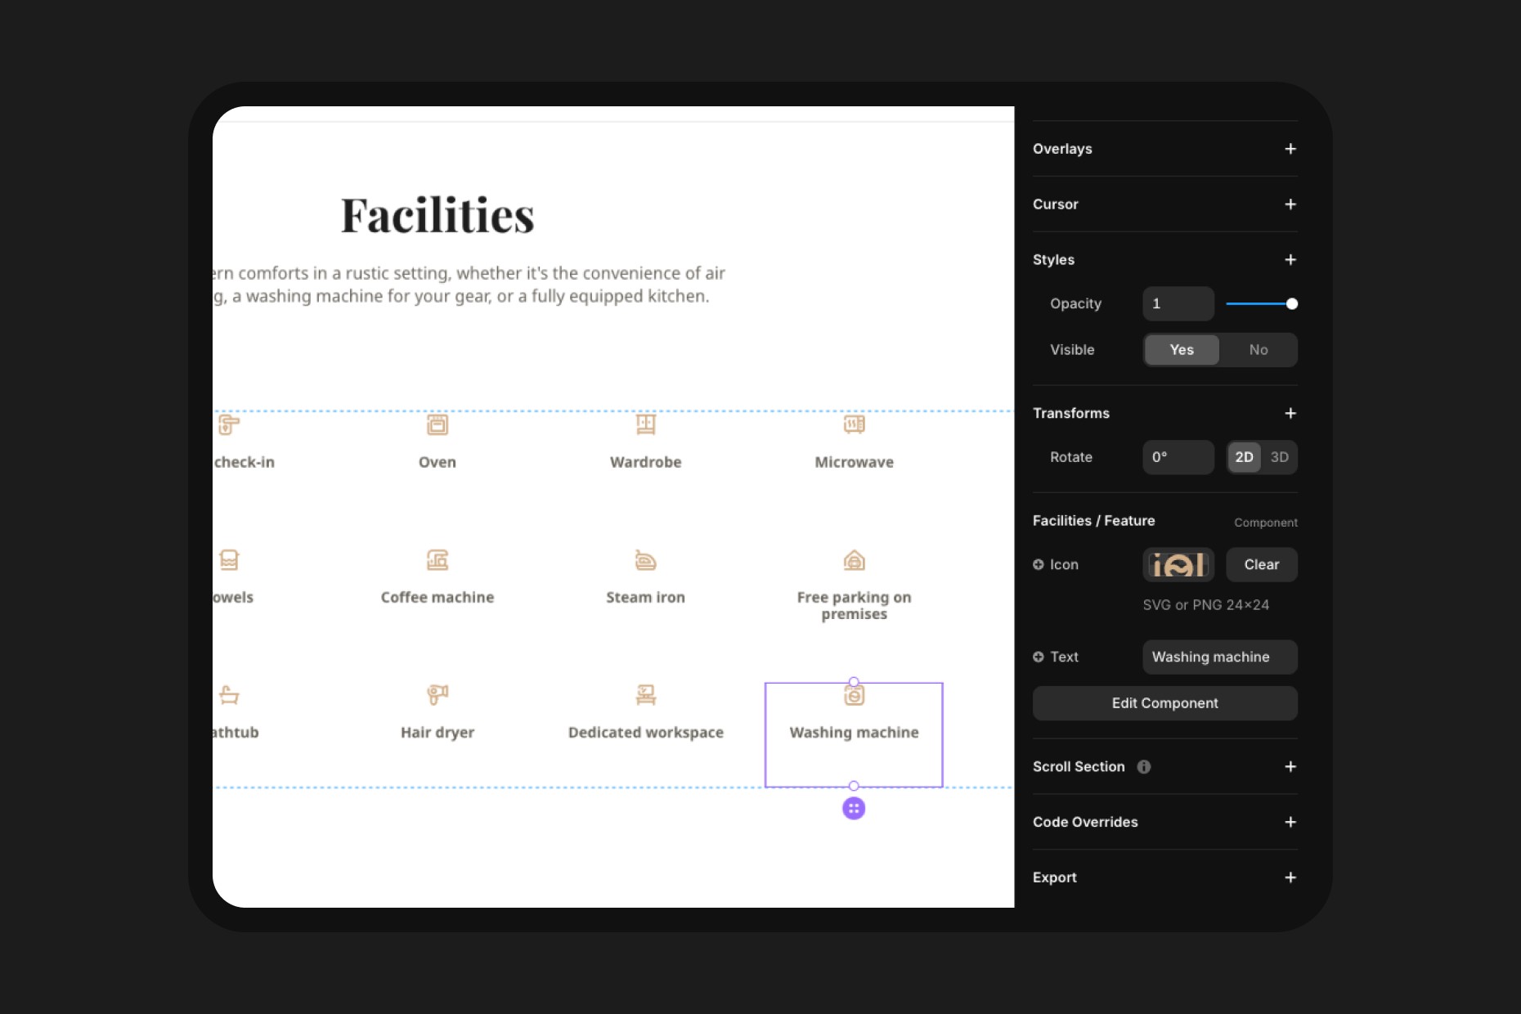The image size is (1521, 1014).
Task: Click the Facilities / Feature component title
Action: (x=1094, y=521)
